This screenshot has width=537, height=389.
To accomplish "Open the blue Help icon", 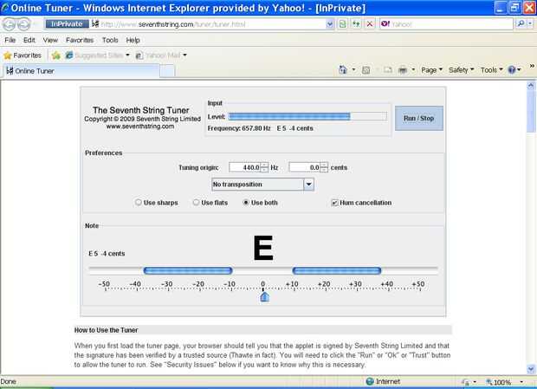I will 512,70.
